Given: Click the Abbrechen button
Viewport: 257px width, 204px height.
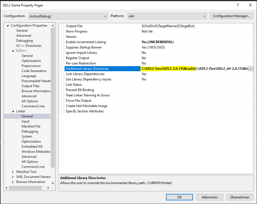Looking at the screenshot, I should [x=209, y=197].
